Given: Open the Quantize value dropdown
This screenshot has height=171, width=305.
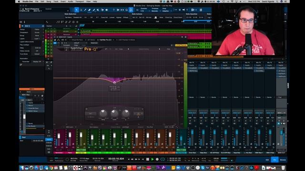Looking at the screenshot, I should pos(145,11).
